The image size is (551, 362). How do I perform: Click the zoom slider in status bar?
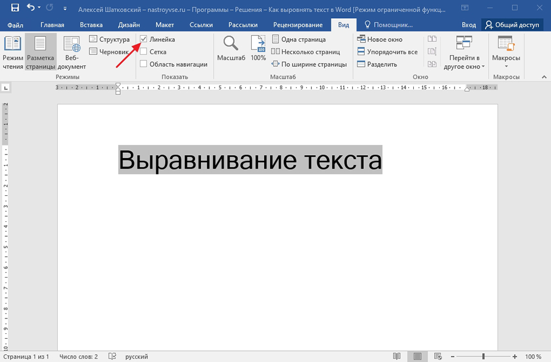click(x=483, y=356)
